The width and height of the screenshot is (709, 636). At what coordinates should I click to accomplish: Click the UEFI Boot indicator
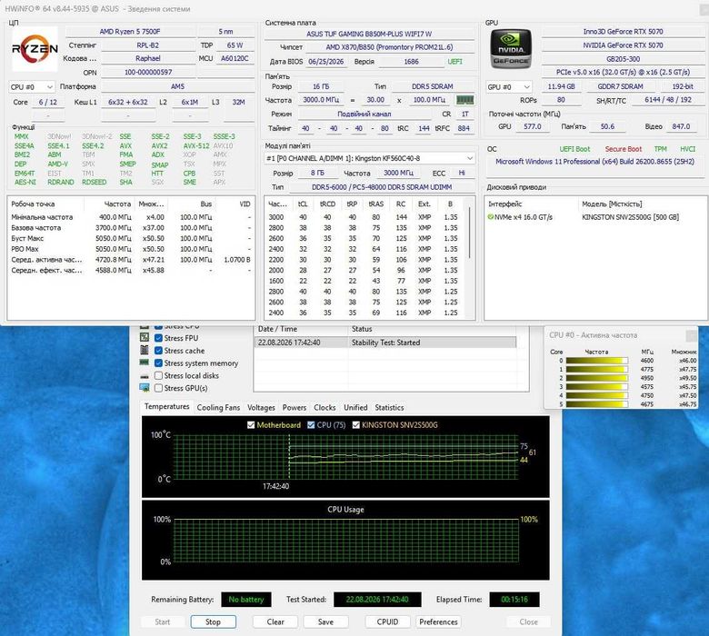[574, 149]
